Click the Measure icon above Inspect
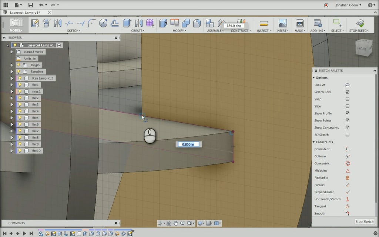379x237 pixels. 264,23
